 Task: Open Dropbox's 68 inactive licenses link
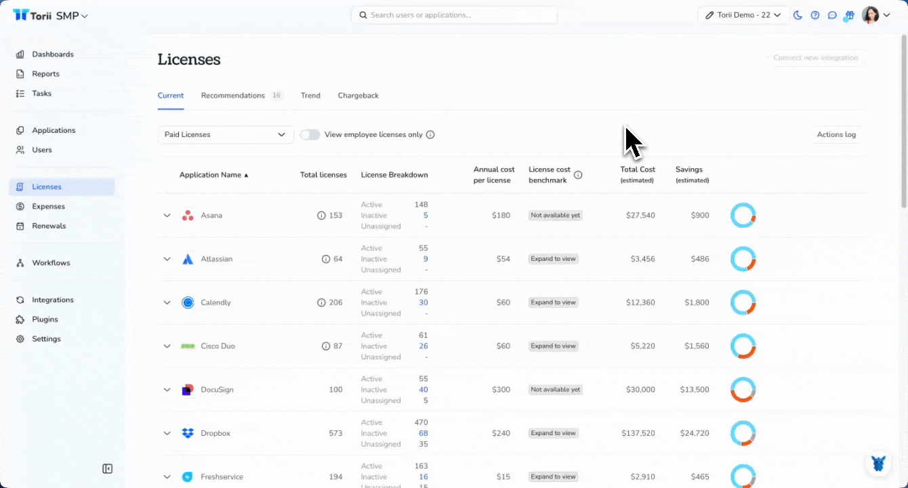(423, 433)
